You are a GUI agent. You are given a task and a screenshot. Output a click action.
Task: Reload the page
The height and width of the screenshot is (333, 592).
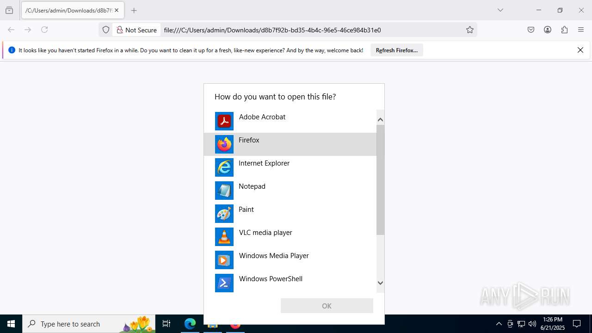[44, 30]
